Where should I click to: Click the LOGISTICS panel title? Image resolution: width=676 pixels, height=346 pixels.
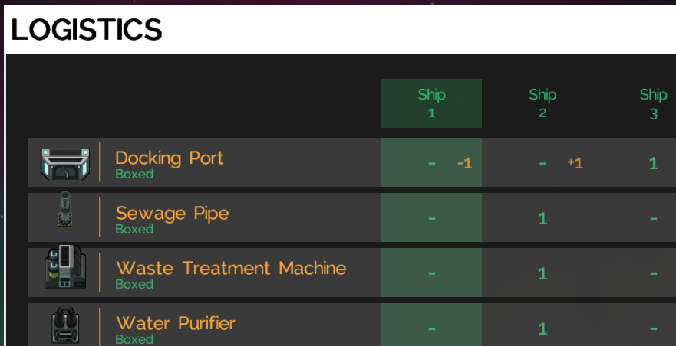[86, 30]
